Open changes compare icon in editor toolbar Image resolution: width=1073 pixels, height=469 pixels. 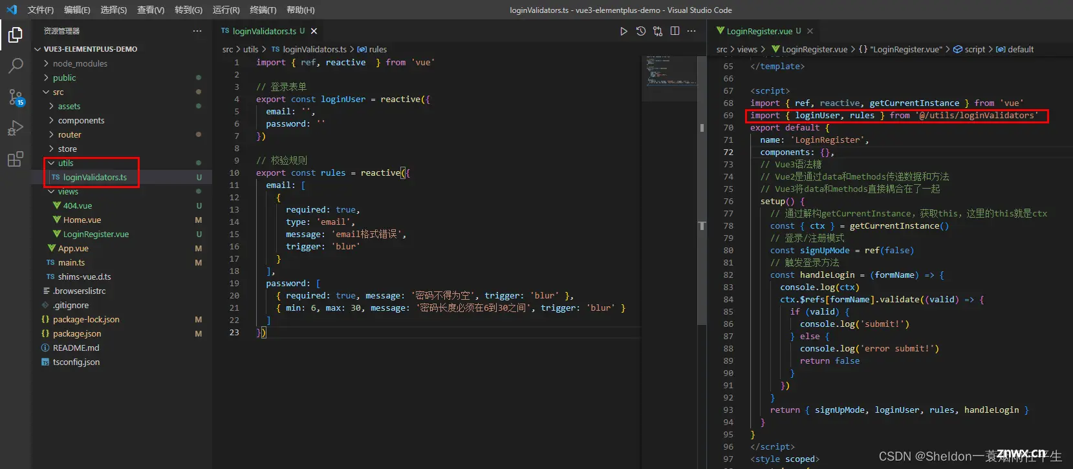(658, 31)
